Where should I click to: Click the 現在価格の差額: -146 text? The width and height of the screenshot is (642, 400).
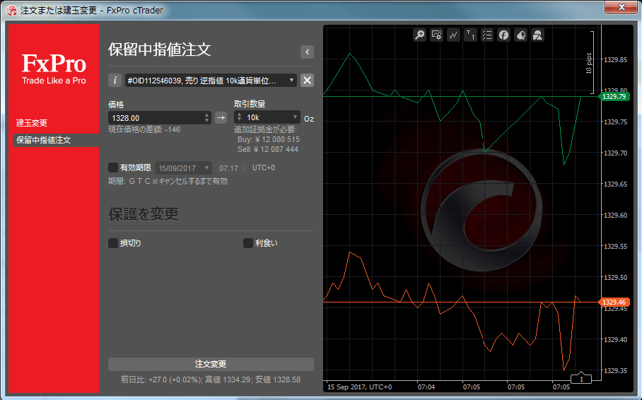(144, 129)
